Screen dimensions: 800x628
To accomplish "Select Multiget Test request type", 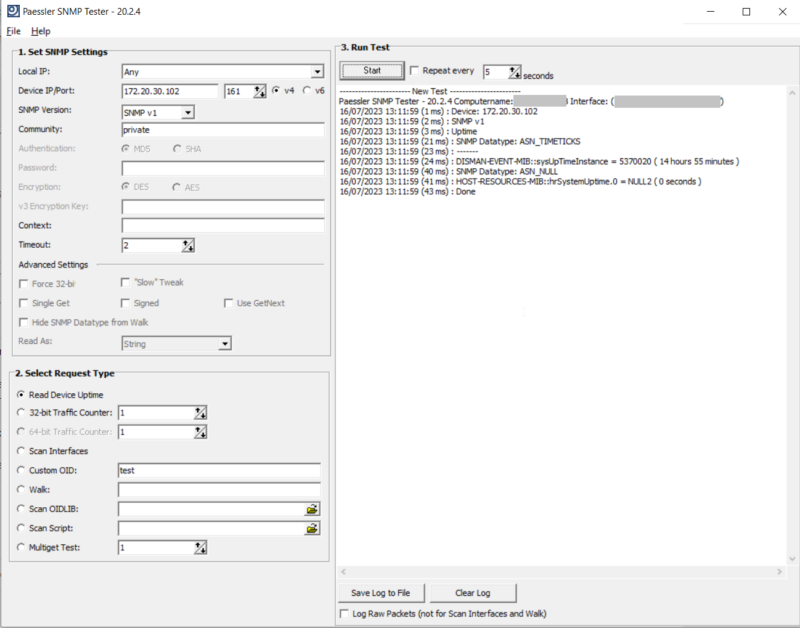I will pos(21,547).
